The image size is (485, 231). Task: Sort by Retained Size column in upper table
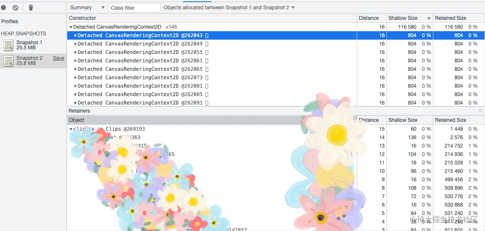coord(459,18)
